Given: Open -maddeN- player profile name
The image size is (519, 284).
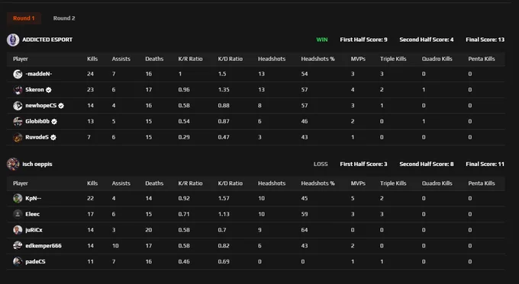Looking at the screenshot, I should [39, 74].
